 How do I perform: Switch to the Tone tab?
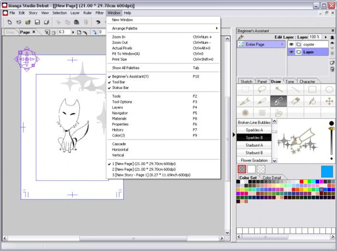290,81
